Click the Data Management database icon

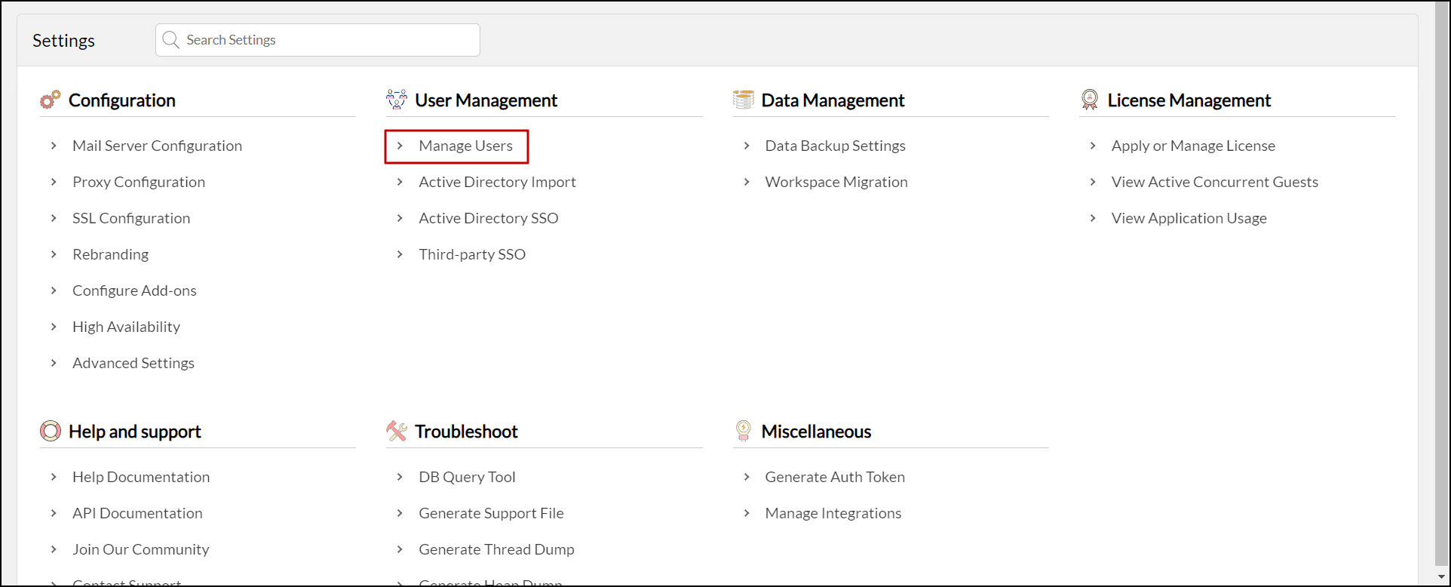tap(744, 100)
